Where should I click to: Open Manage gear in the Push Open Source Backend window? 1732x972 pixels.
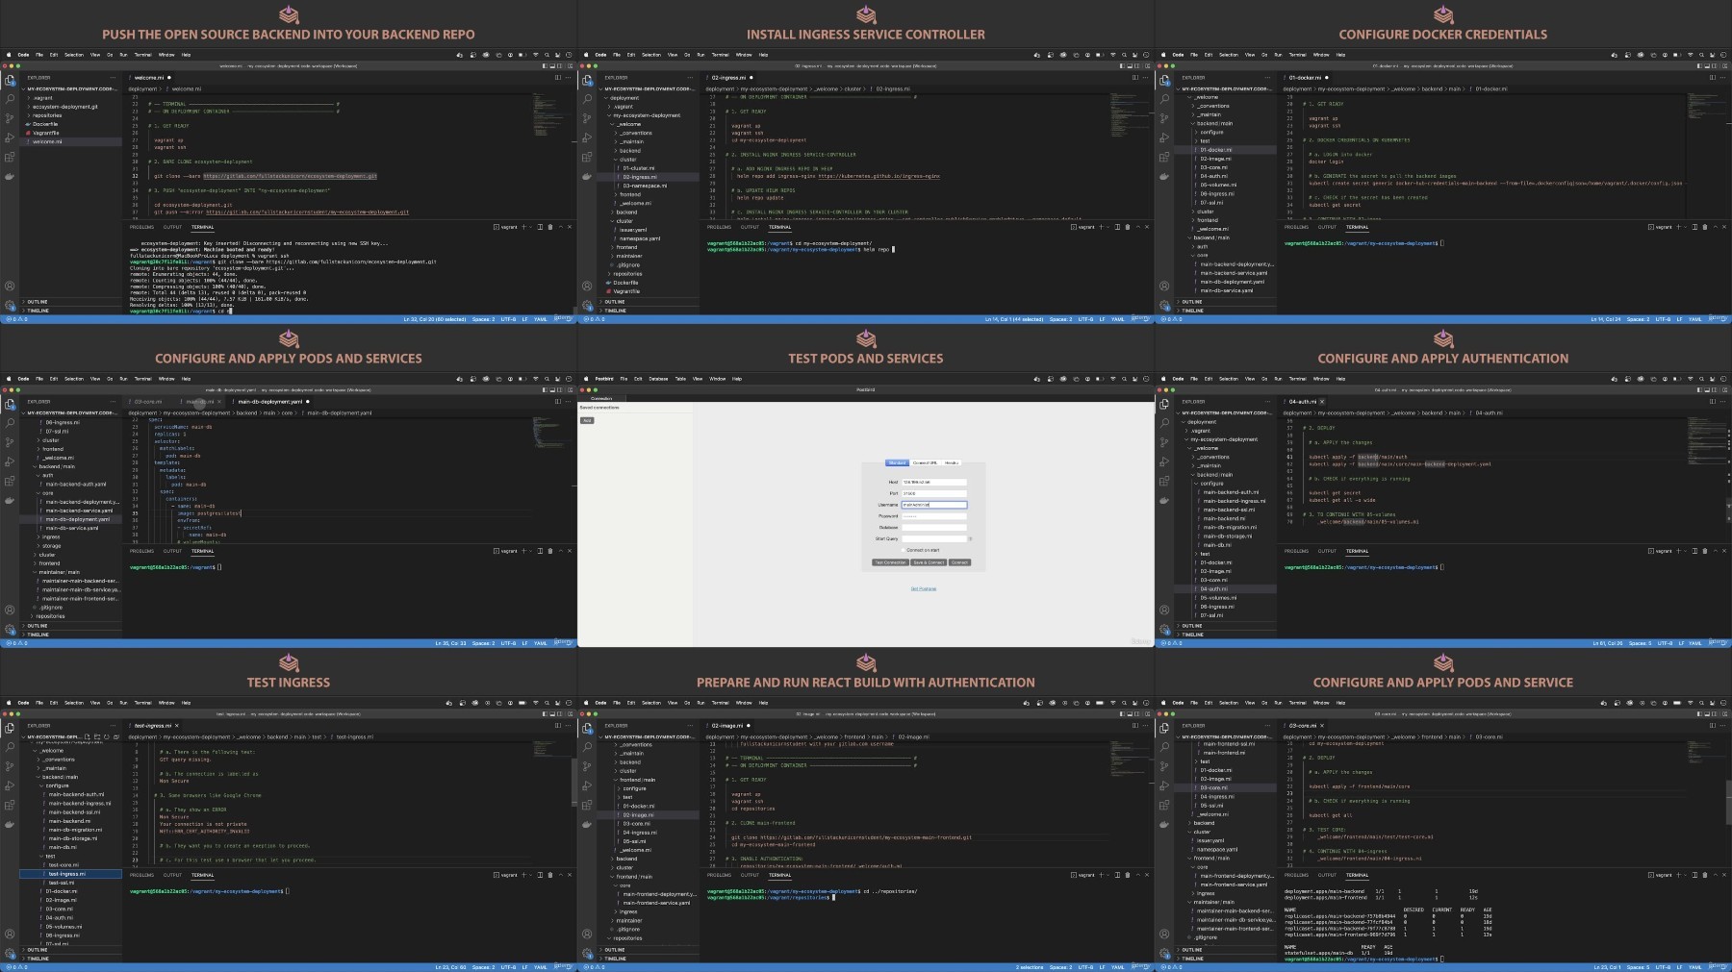pos(10,305)
